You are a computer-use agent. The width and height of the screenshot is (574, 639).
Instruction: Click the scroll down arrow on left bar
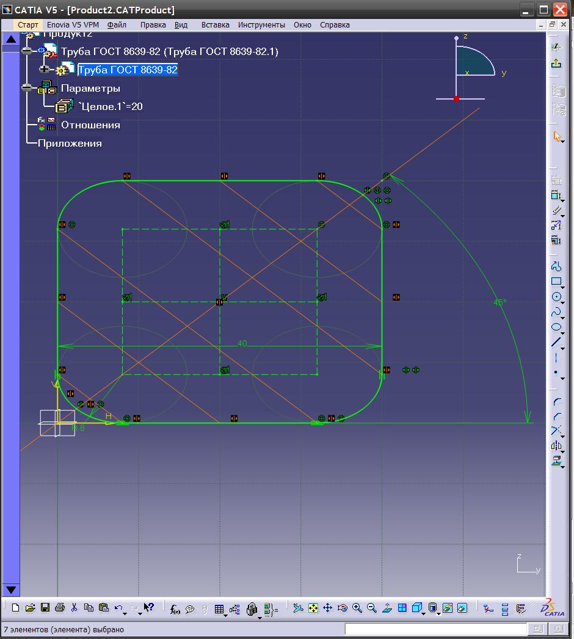pos(11,590)
